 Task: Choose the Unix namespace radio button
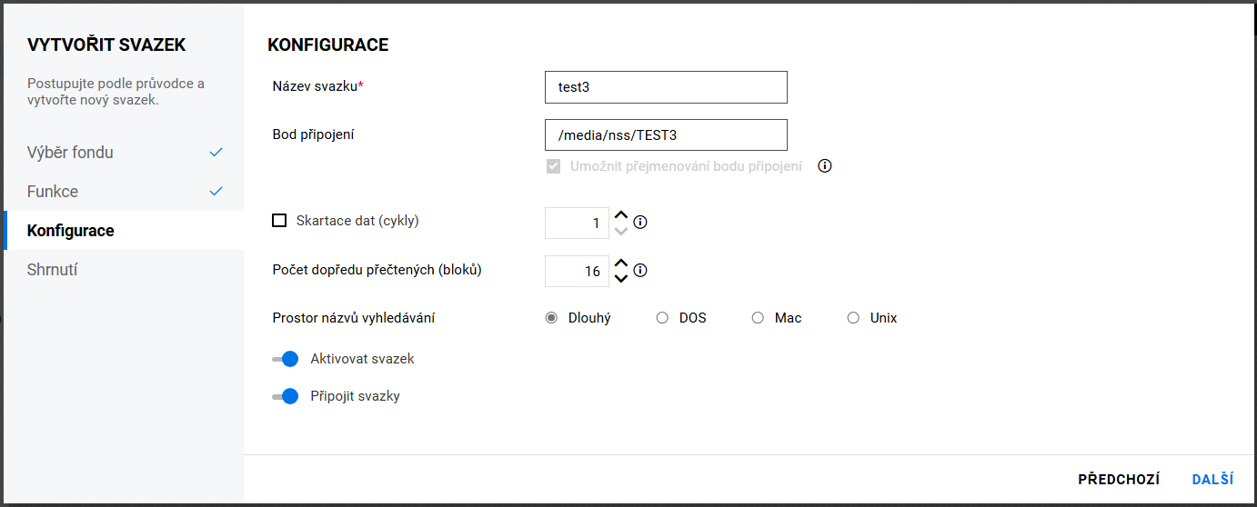[x=853, y=318]
